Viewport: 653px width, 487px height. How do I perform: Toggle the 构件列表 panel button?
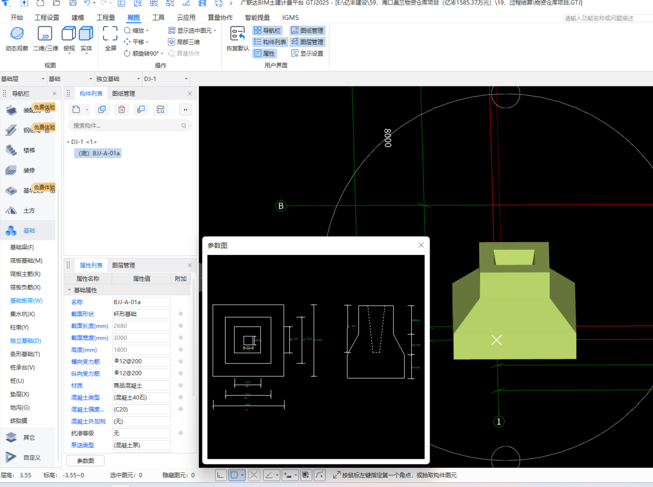tap(270, 42)
